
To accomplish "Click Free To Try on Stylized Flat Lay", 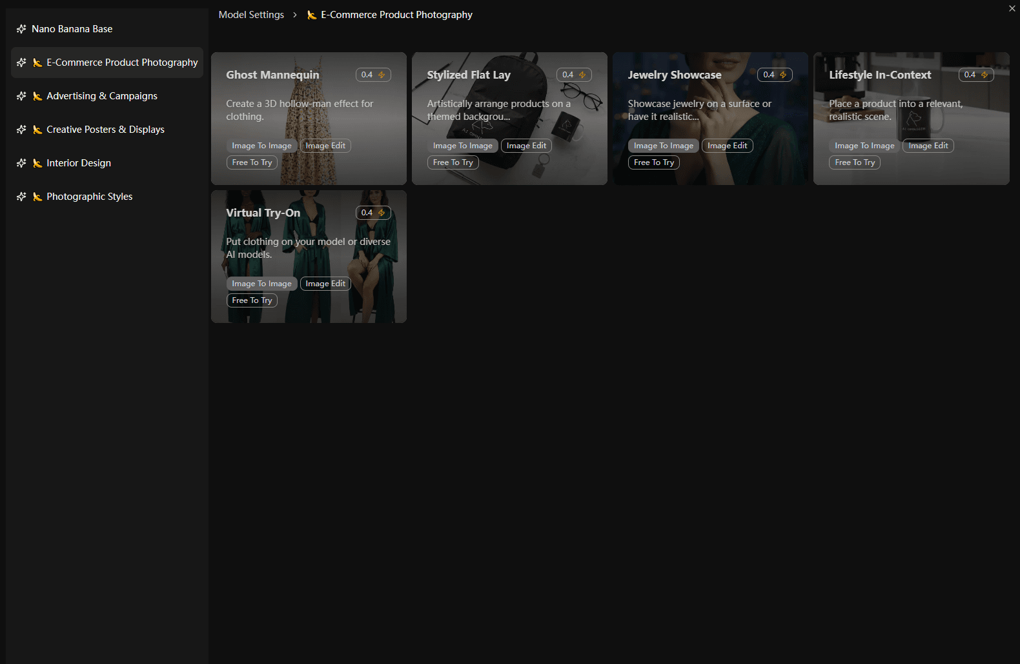I will click(x=453, y=162).
